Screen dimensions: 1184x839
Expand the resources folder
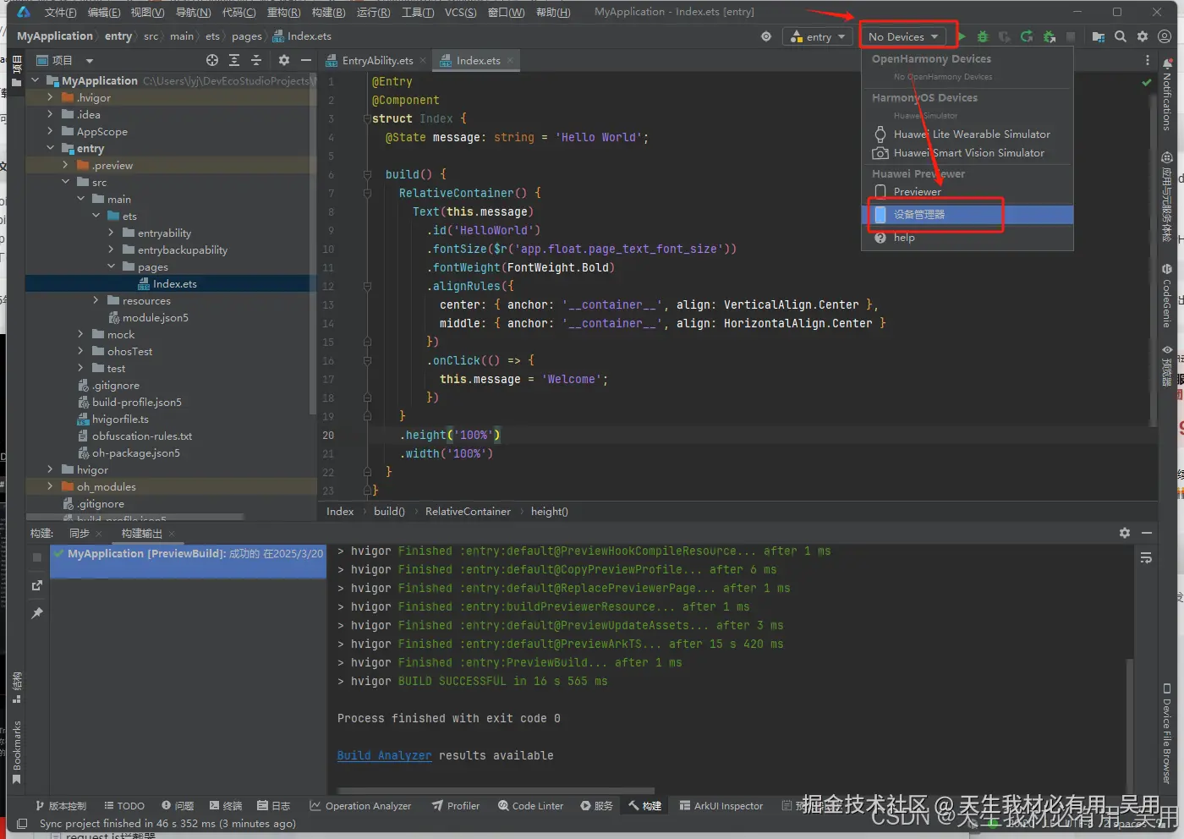pyautogui.click(x=96, y=300)
